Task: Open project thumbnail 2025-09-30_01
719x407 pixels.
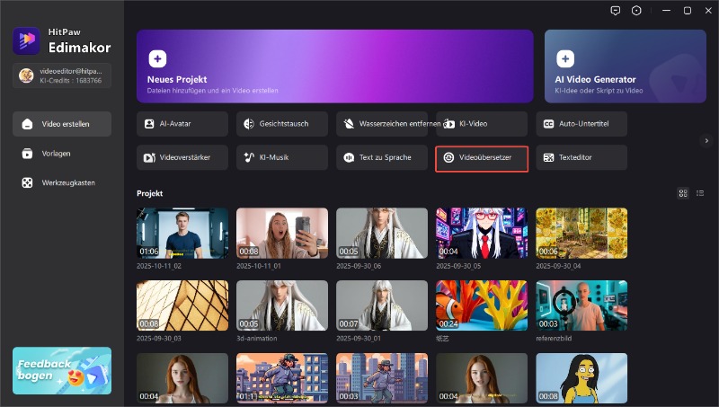Action: pyautogui.click(x=382, y=305)
